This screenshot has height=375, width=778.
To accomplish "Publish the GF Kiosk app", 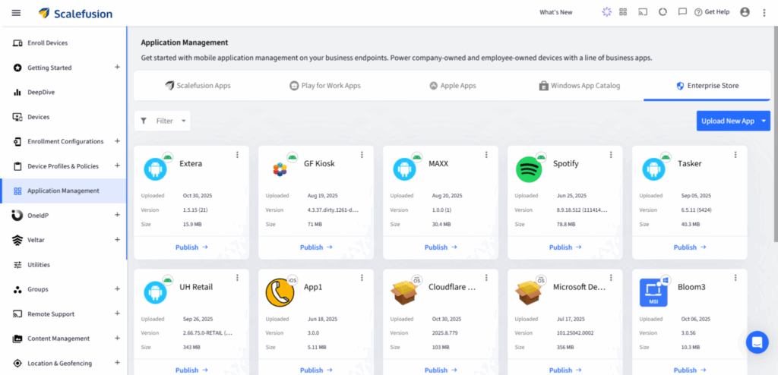I will point(315,247).
